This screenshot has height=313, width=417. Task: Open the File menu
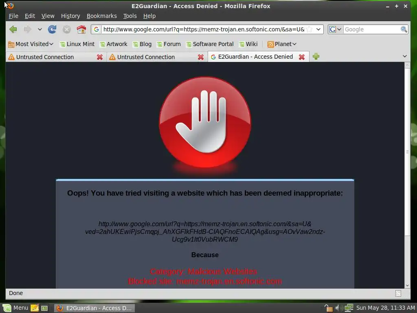[13, 16]
